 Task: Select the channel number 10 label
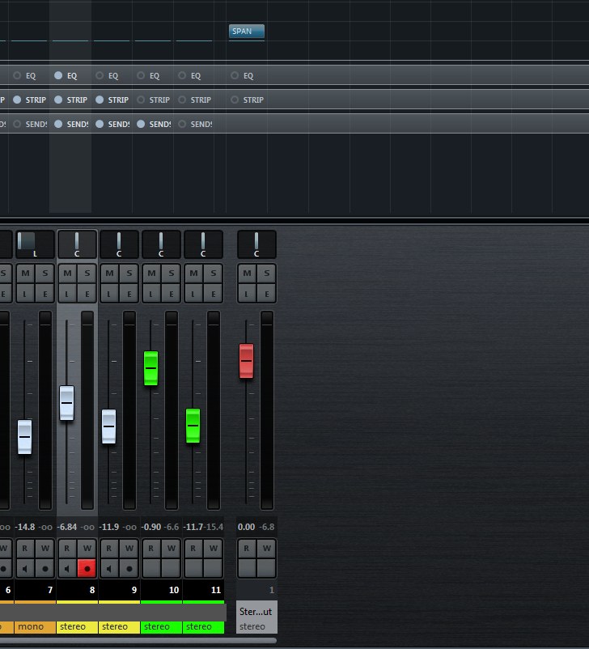pyautogui.click(x=174, y=590)
